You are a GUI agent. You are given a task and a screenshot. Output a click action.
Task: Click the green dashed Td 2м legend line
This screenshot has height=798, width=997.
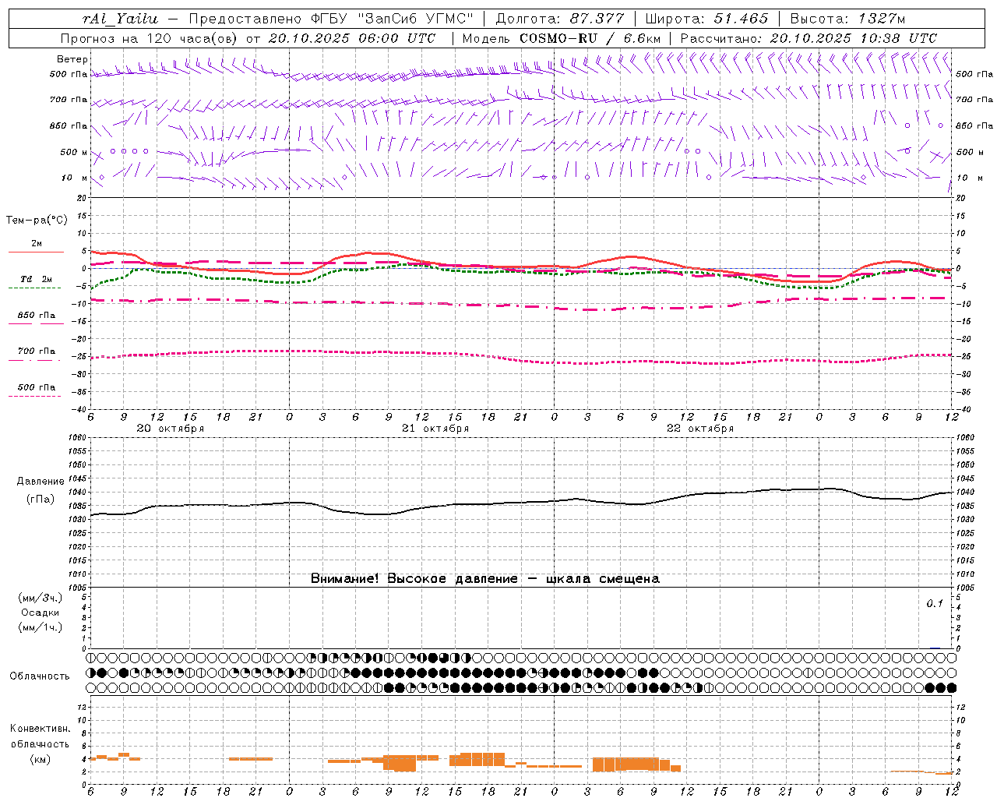coord(34,288)
